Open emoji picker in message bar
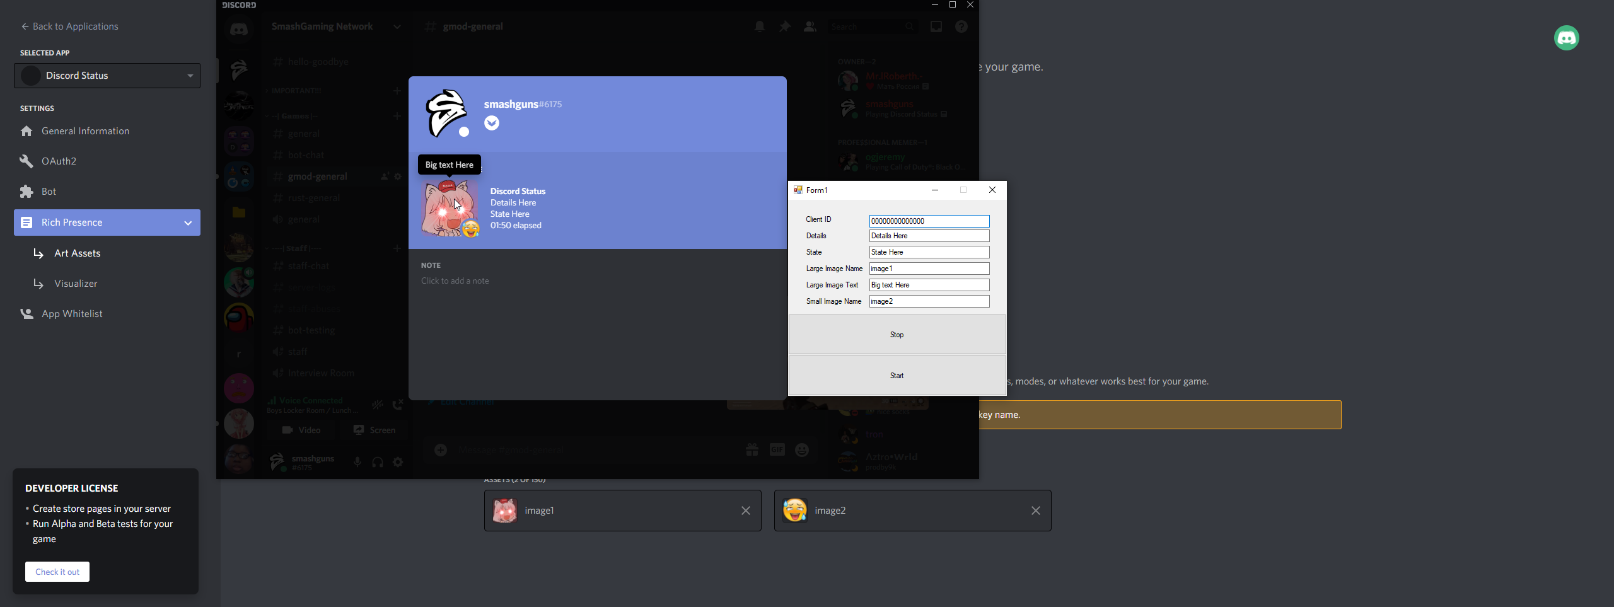This screenshot has width=1614, height=607. coord(802,450)
